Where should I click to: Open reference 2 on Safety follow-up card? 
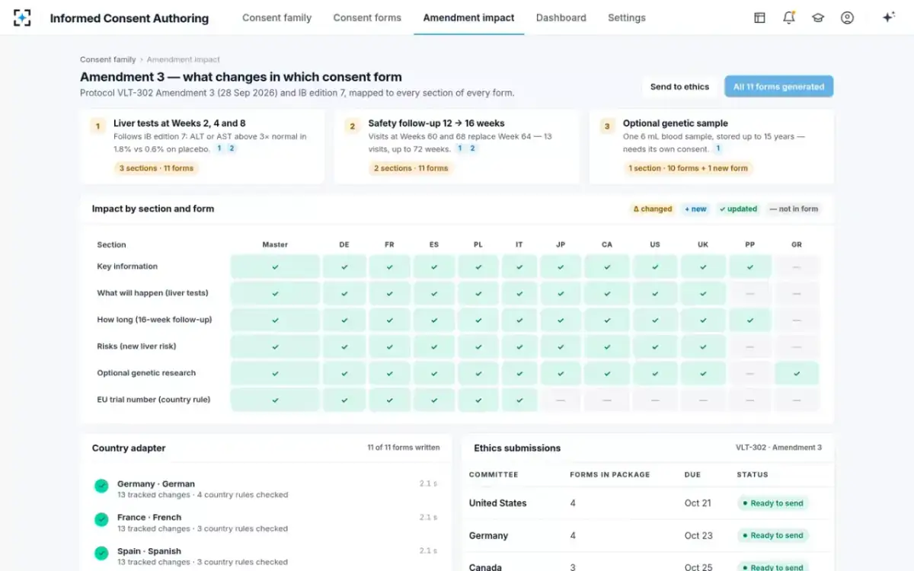click(472, 148)
